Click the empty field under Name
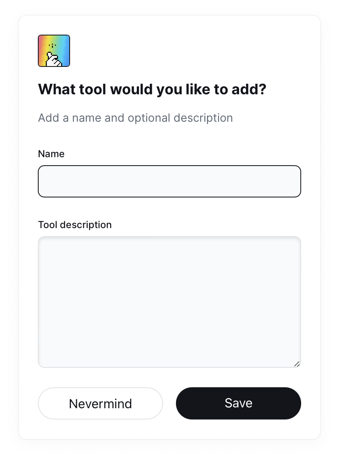339x461 pixels. (x=169, y=181)
